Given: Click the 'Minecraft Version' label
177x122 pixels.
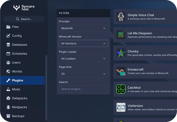Looking at the screenshot, I should (x=70, y=37).
